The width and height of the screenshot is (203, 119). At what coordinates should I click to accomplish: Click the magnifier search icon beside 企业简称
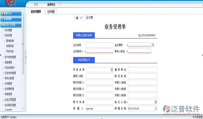[x=153, y=45]
